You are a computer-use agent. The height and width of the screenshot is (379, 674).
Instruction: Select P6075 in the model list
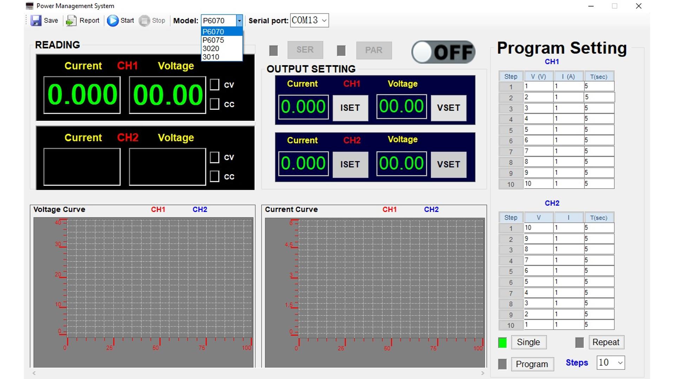click(222, 40)
